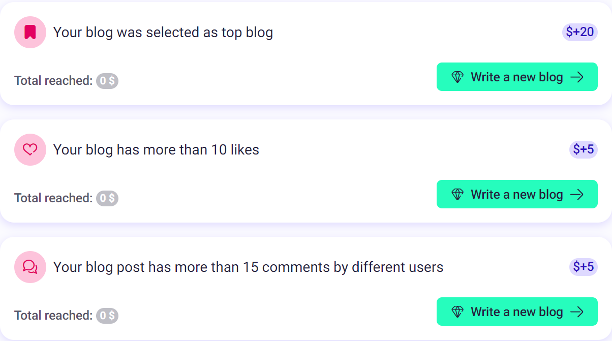Click the 0 $ total badge in likes card

pyautogui.click(x=107, y=198)
